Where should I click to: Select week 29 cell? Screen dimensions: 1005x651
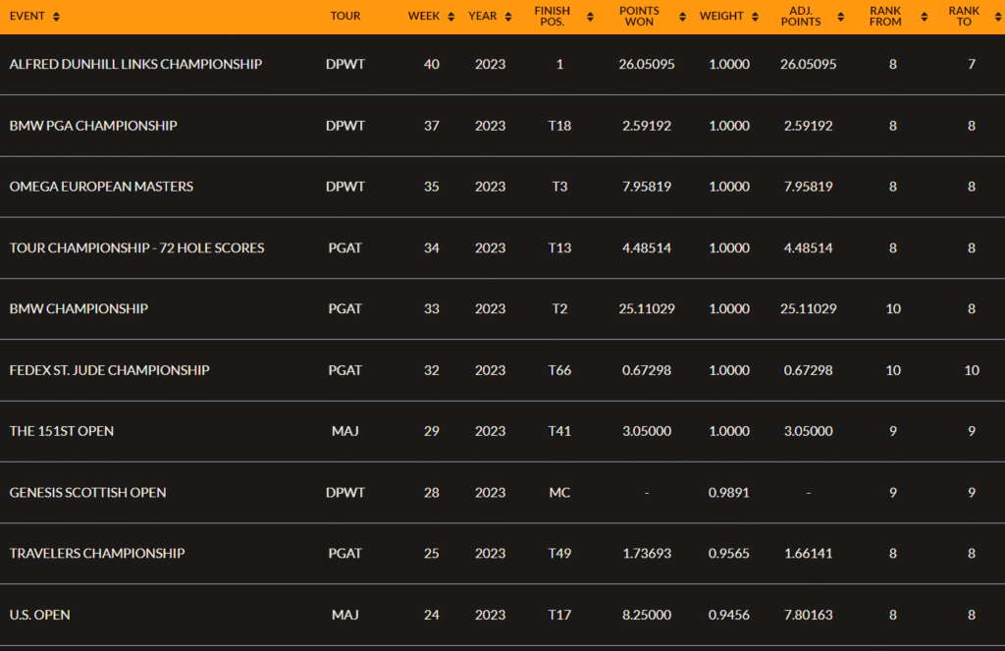[432, 432]
